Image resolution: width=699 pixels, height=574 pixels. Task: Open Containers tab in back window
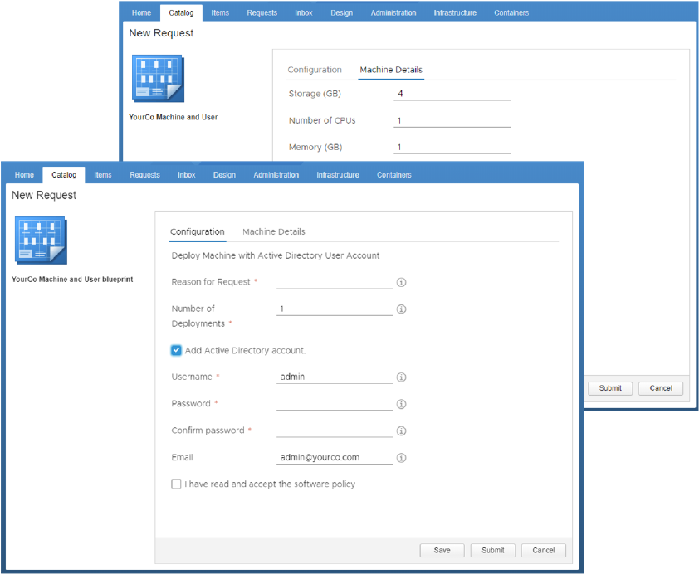pos(511,13)
